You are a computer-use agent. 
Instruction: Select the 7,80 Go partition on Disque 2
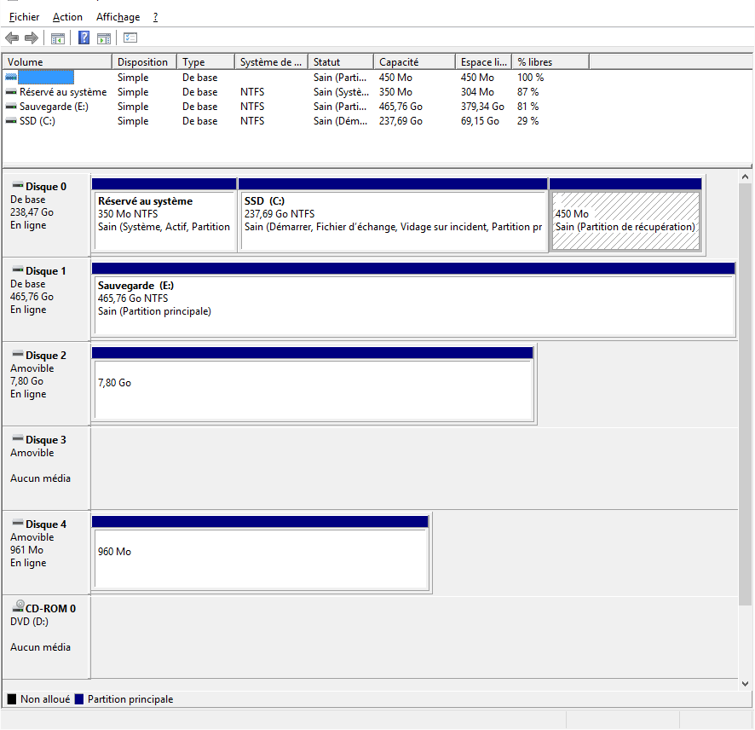tap(312, 383)
